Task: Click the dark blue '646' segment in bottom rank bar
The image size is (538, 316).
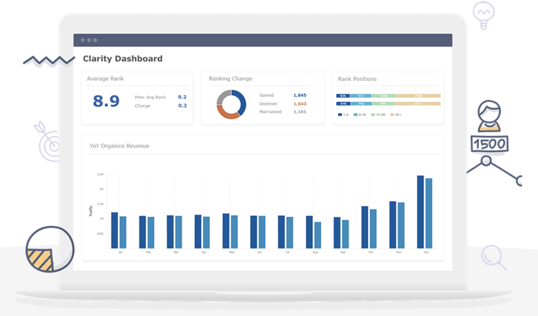Action: click(343, 104)
